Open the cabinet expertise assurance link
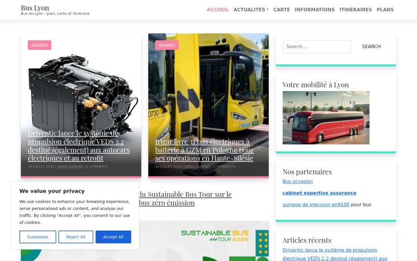Screen dimensions: 417x261 point(319,193)
